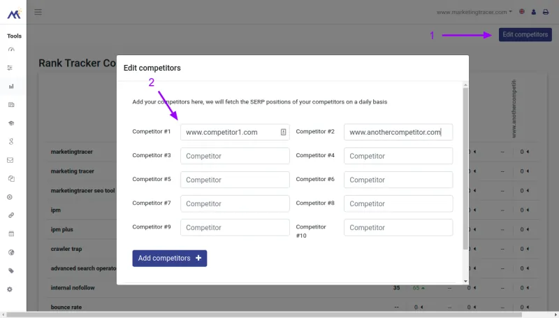Viewport: 559px width, 318px height.
Task: Click the 'ipm' keyword row
Action: (x=56, y=210)
